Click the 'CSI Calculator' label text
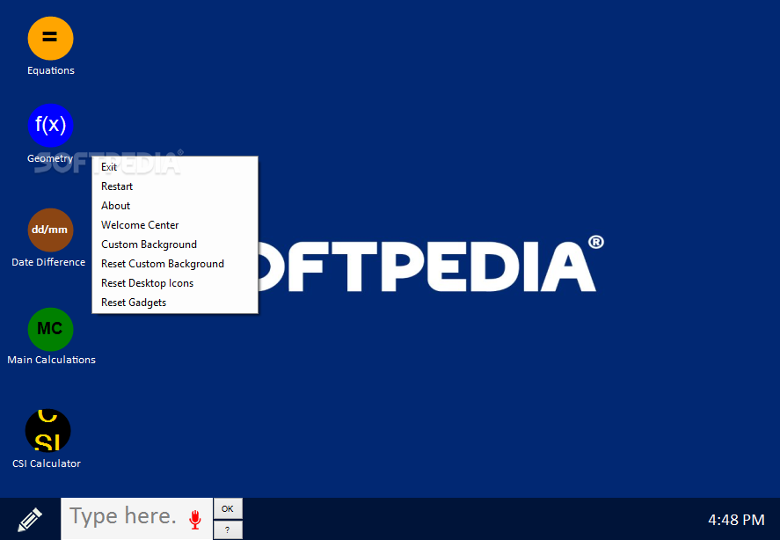Screen dimensions: 780x540 tap(47, 463)
